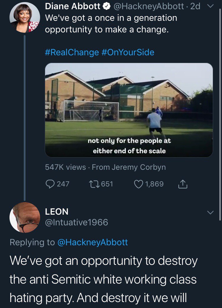This screenshot has width=222, height=308.
Task: Tap the retweet arrows icon
Action: [x=95, y=184]
